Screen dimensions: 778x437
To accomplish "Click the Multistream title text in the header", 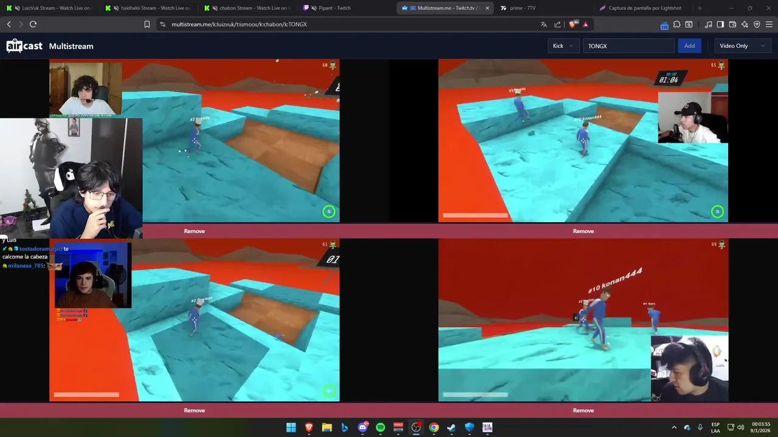I will pos(71,46).
